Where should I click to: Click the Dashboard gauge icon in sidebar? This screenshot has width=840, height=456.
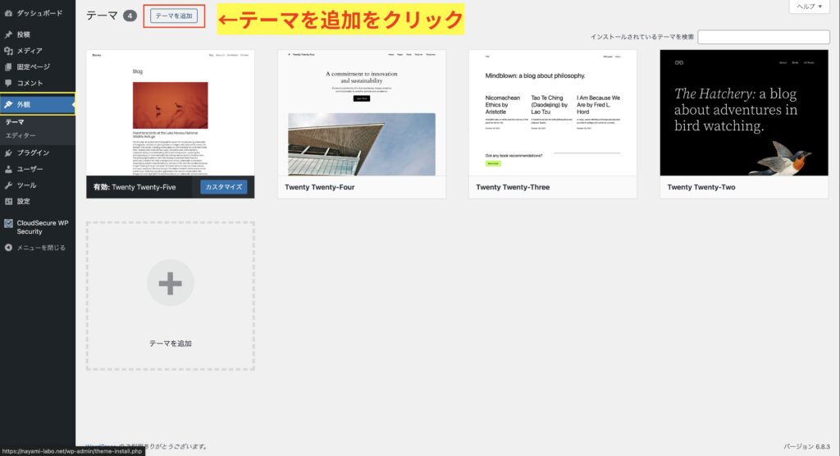[x=8, y=14]
